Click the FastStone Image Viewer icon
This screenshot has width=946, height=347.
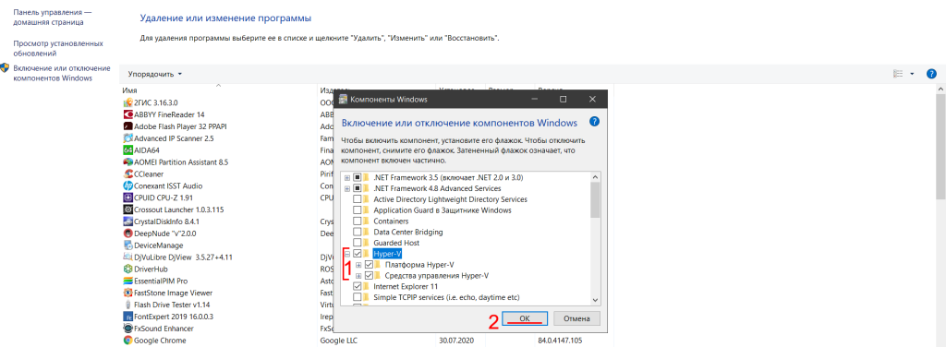tap(127, 293)
